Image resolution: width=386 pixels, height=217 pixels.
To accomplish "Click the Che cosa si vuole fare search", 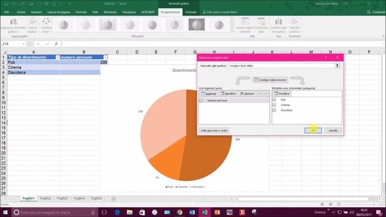I will point(220,12).
